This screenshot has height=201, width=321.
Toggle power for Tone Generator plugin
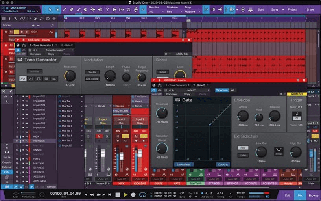point(18,50)
